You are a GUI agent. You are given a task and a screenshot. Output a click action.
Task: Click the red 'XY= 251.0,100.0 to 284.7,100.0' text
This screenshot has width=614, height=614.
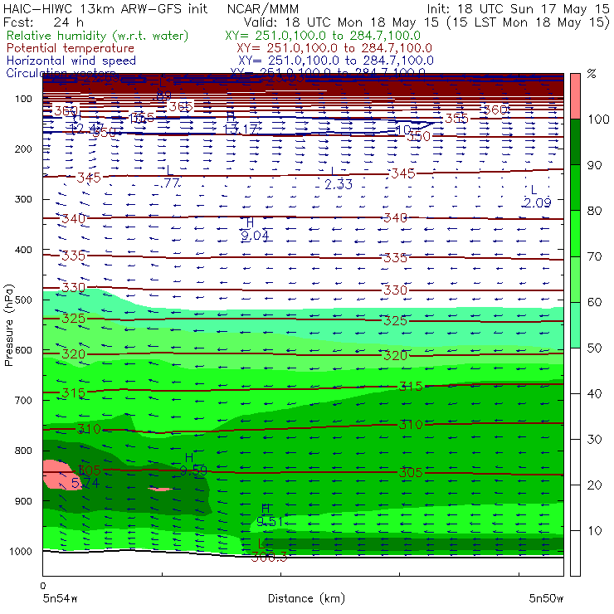tap(334, 48)
